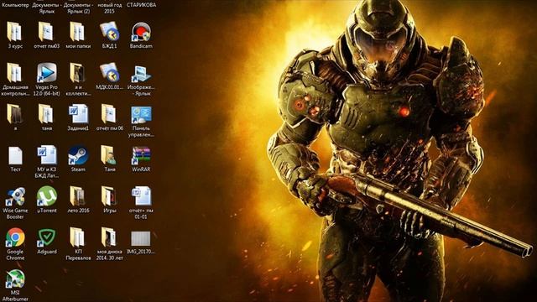
Task: Launch the Bandicam shortcut
Action: tap(141, 32)
